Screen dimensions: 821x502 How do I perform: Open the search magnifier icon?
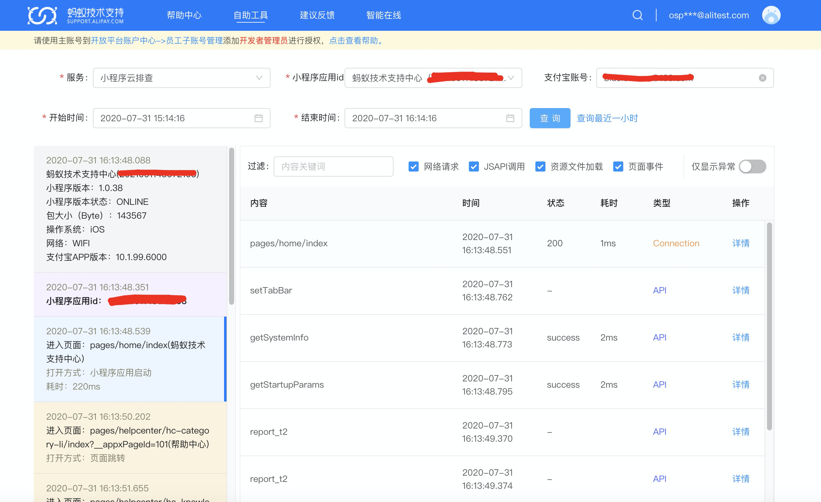[637, 15]
